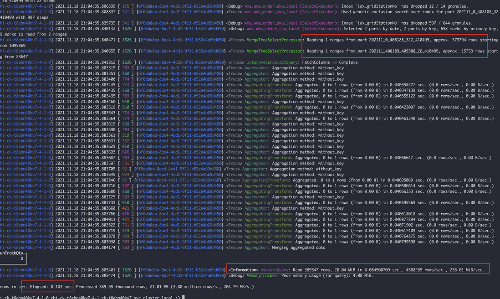
Task: Click the timestamp "21:04:35.884174"
Action: pyautogui.click(x=97, y=247)
